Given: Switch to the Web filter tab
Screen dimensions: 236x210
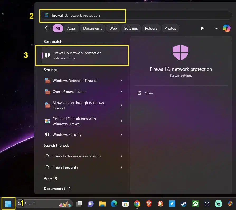Looking at the screenshot, I should 113,28.
